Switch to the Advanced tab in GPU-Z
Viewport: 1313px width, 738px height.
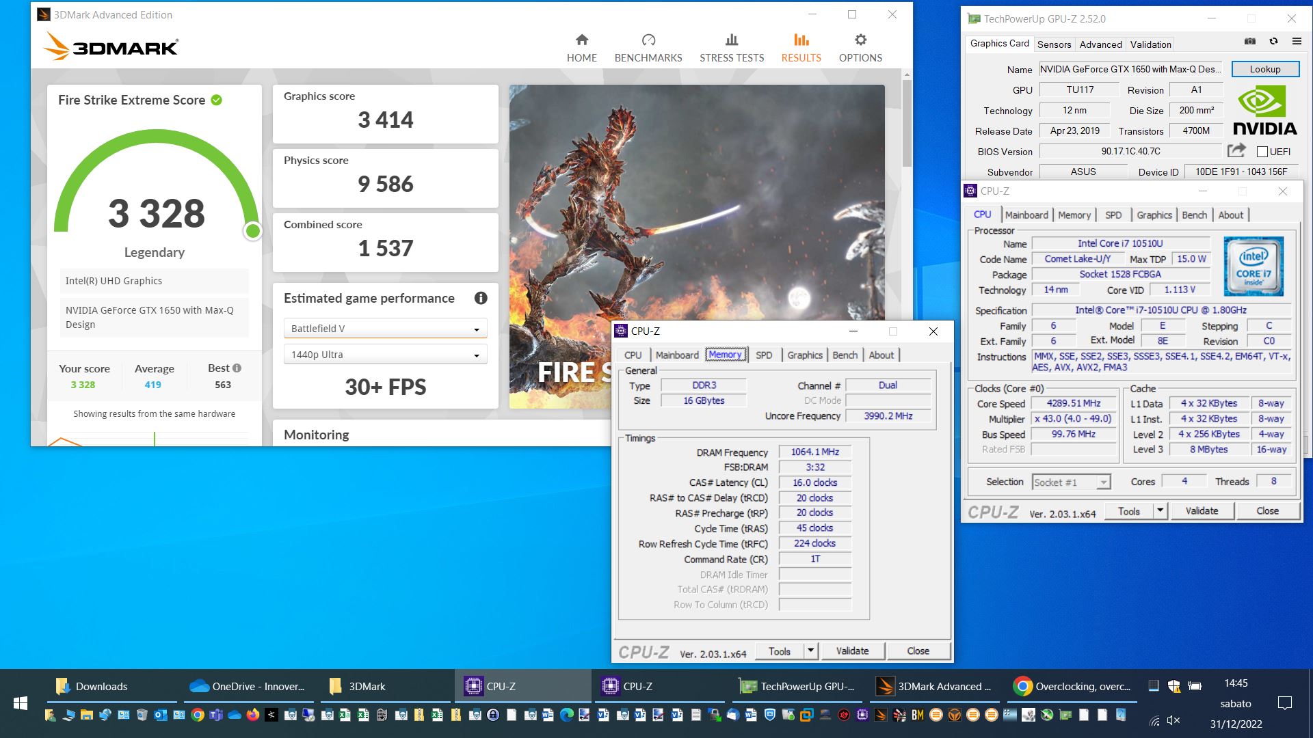(x=1100, y=44)
